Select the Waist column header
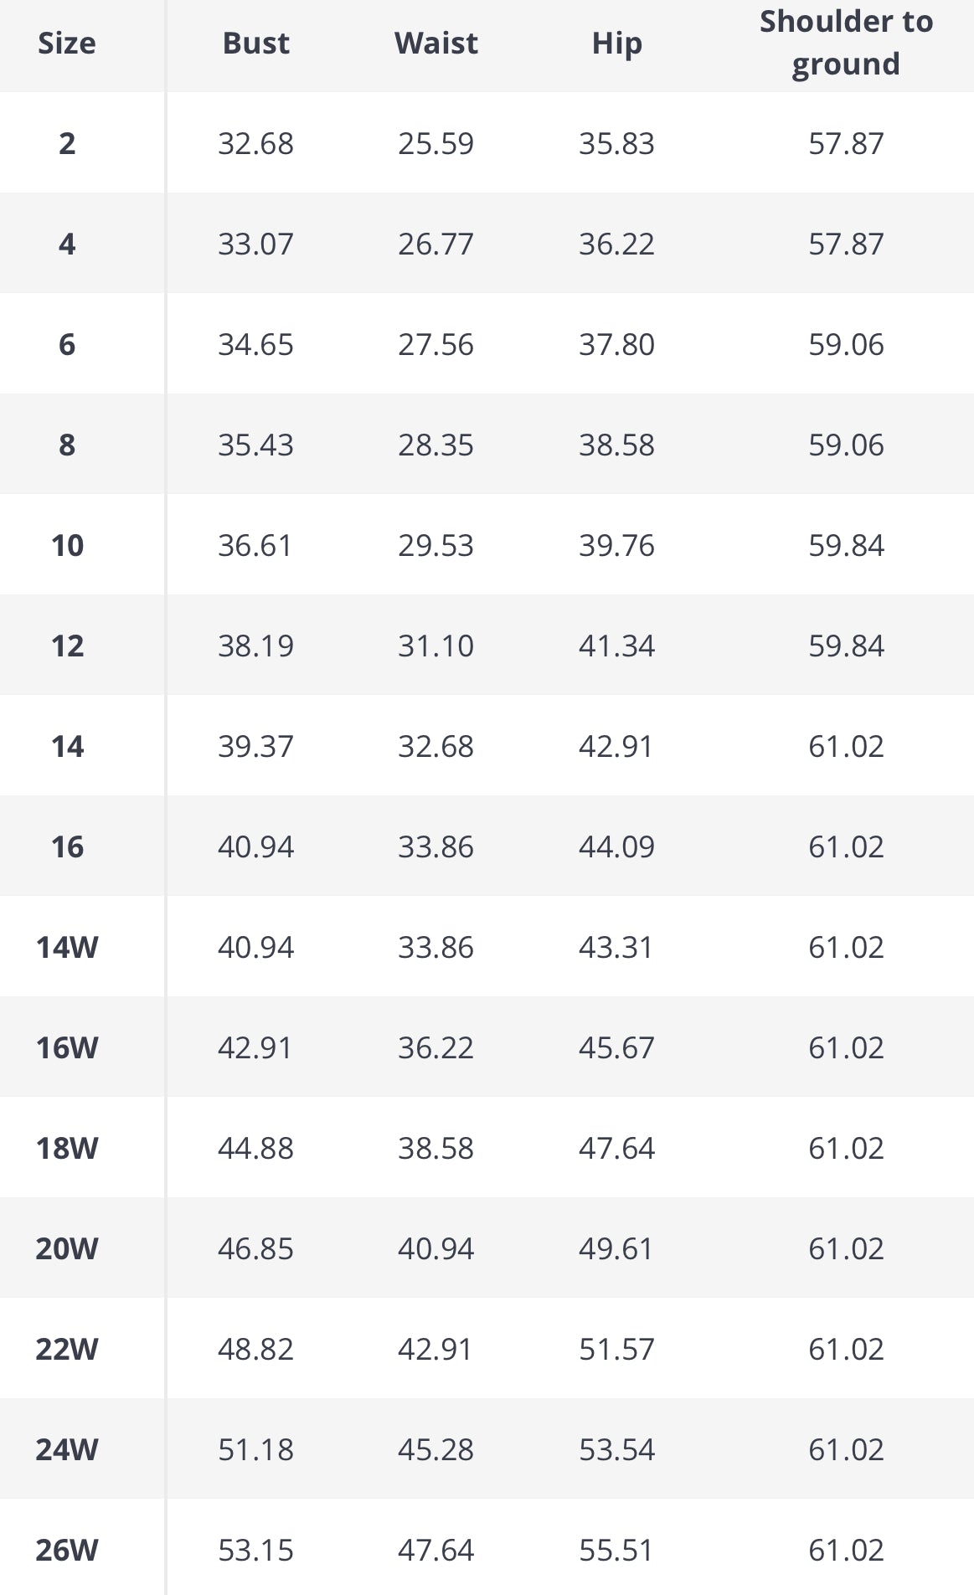The width and height of the screenshot is (974, 1595). pyautogui.click(x=435, y=44)
